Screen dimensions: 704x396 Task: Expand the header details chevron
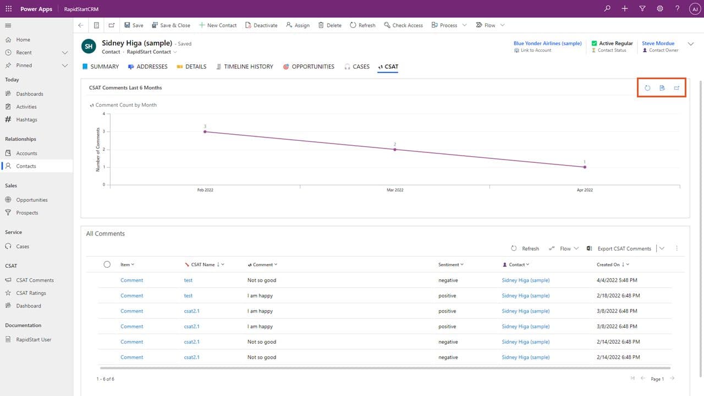(x=691, y=43)
